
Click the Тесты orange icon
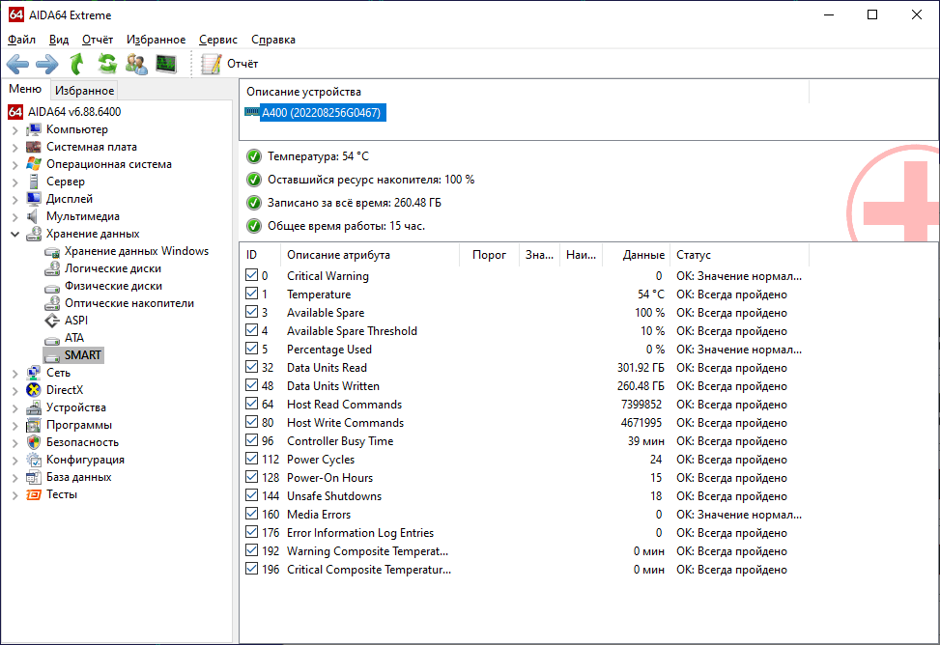pyautogui.click(x=34, y=494)
